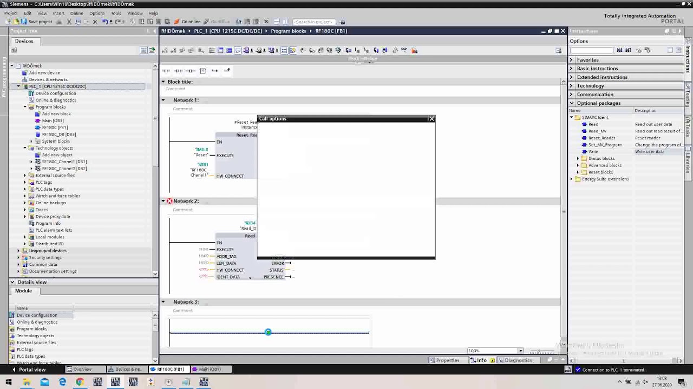Screen dimensions: 693x389
Task: Click the editor zoom slider
Action: [x=541, y=351]
